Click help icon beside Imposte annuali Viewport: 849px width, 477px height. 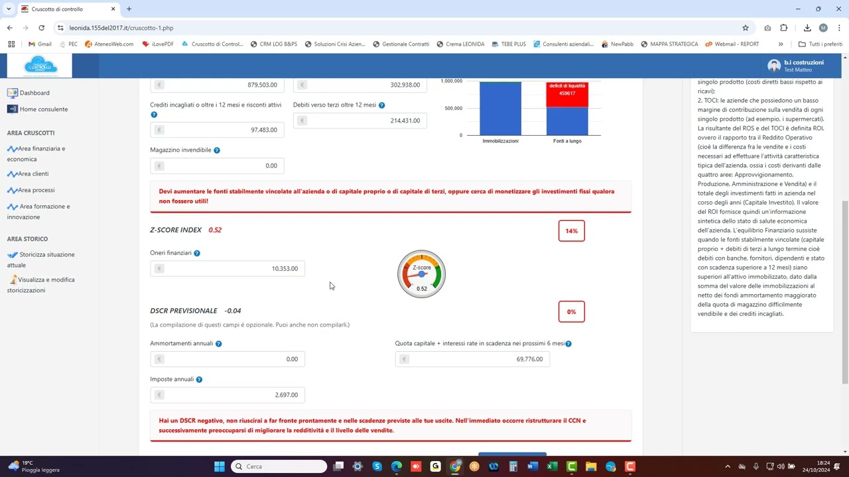199,380
